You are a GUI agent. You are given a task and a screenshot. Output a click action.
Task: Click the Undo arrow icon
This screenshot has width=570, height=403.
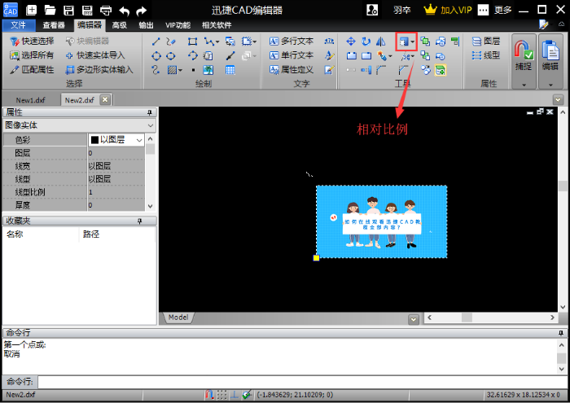click(x=125, y=11)
